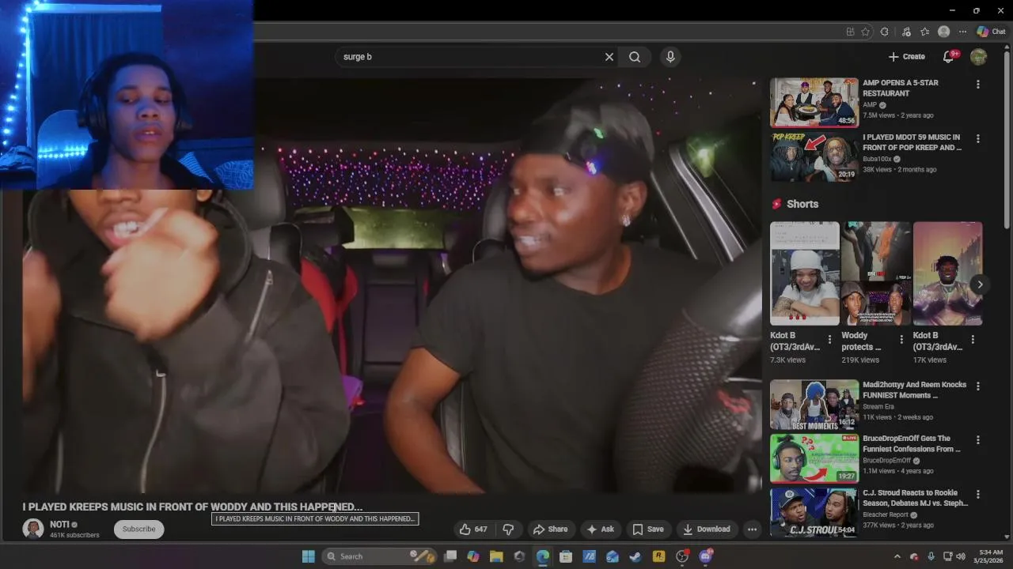The width and height of the screenshot is (1013, 569).
Task: Open options for first Kdot B short
Action: (x=829, y=339)
